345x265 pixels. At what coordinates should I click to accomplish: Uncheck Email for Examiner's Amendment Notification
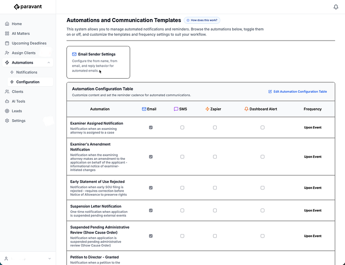click(x=151, y=157)
